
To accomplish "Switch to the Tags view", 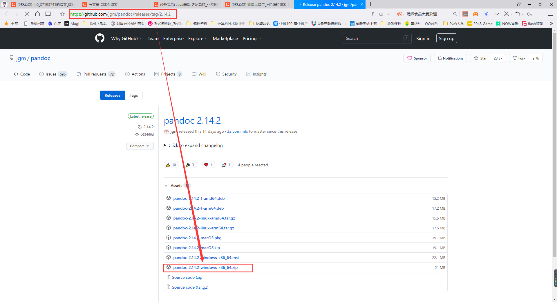I will (x=134, y=95).
